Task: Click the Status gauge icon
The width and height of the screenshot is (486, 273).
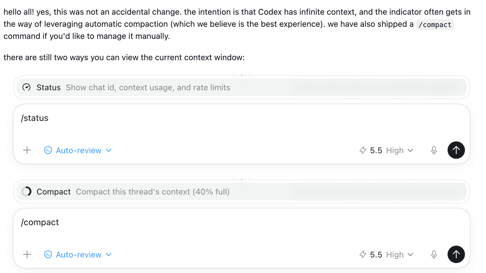Action: 27,87
